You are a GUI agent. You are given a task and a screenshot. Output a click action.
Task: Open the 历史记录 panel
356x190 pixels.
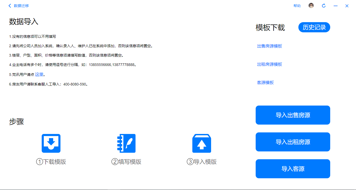pyautogui.click(x=314, y=27)
